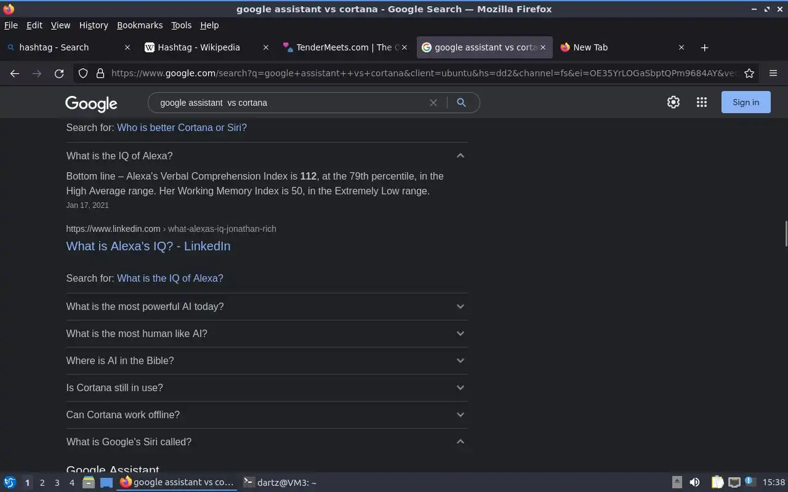Switch to virtual desktop 3
This screenshot has height=492, width=788.
(x=57, y=483)
